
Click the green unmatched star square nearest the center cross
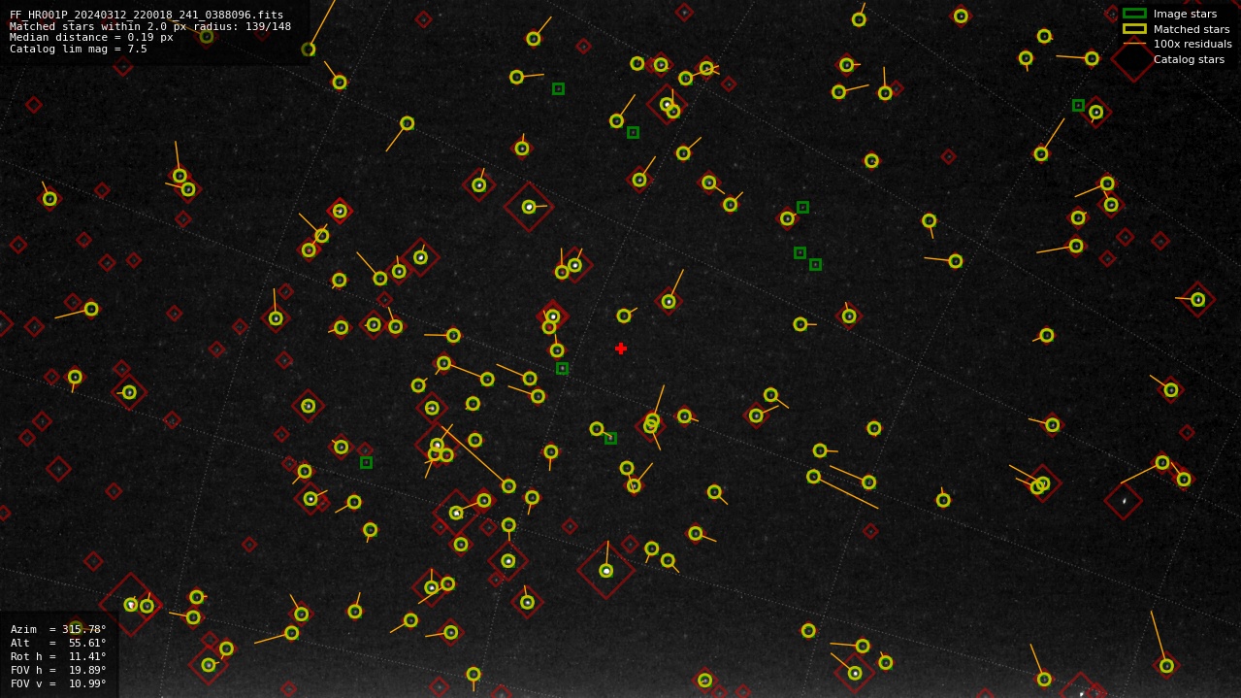point(562,368)
